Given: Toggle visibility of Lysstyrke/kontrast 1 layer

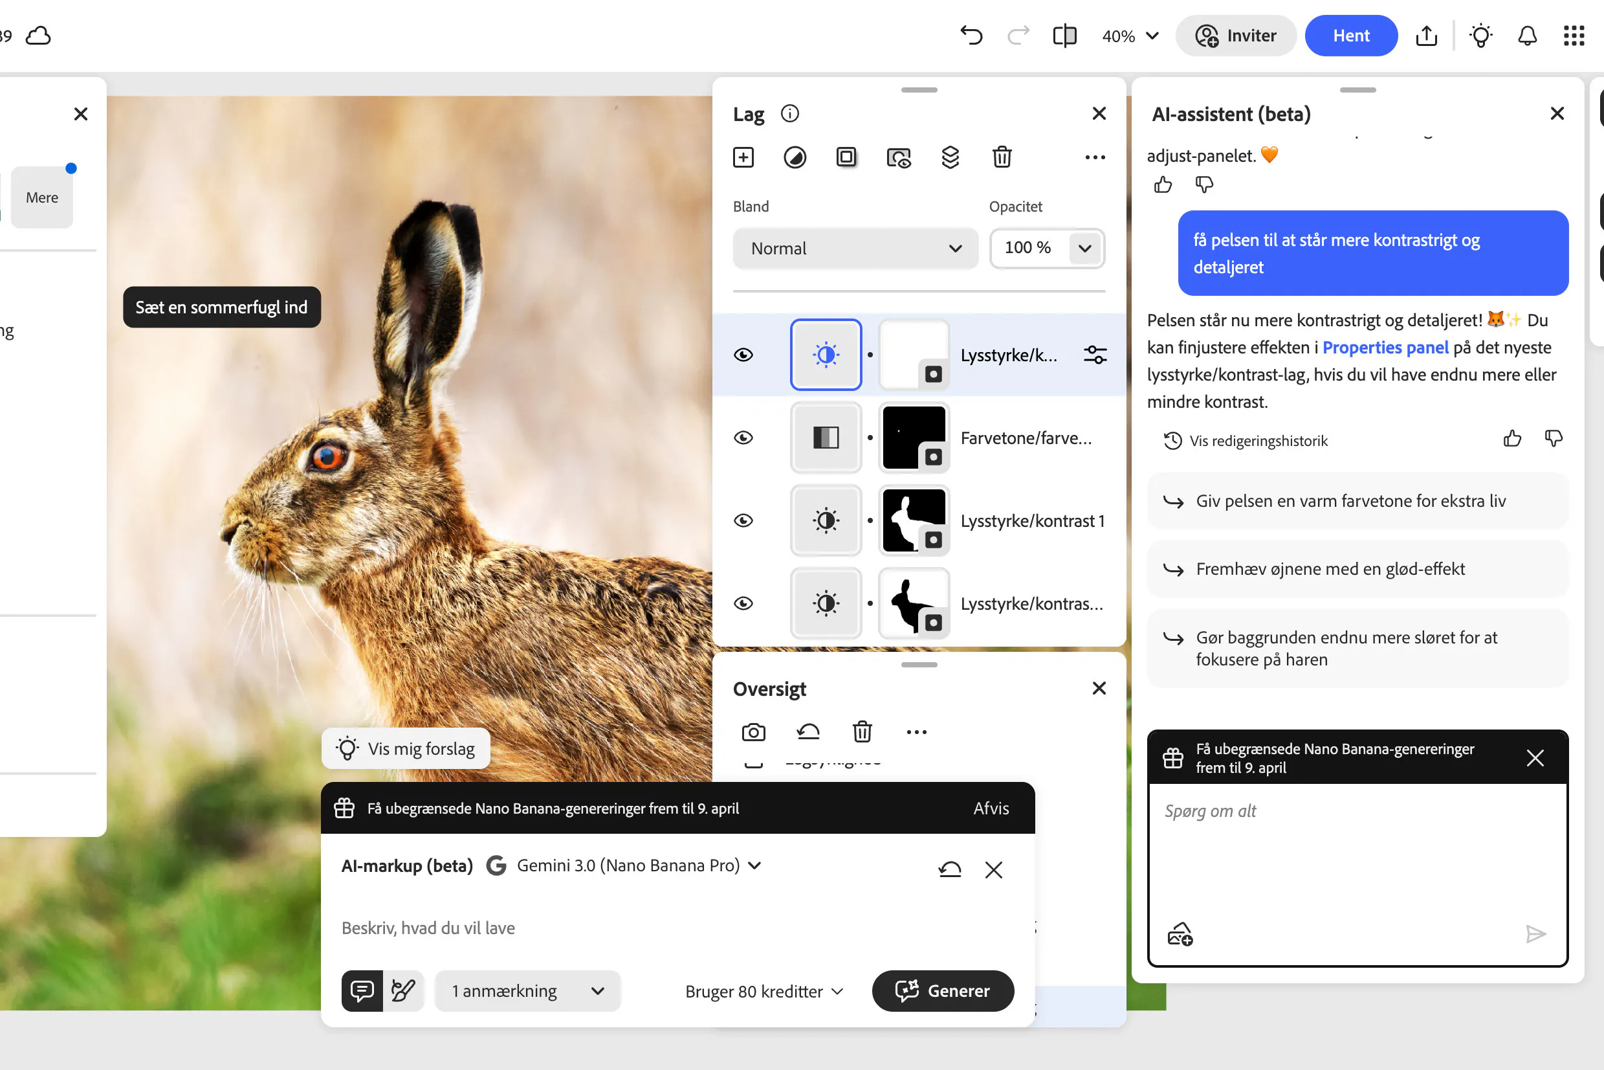Looking at the screenshot, I should click(x=743, y=520).
